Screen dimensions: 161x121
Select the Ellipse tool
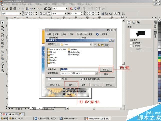coord(2,40)
